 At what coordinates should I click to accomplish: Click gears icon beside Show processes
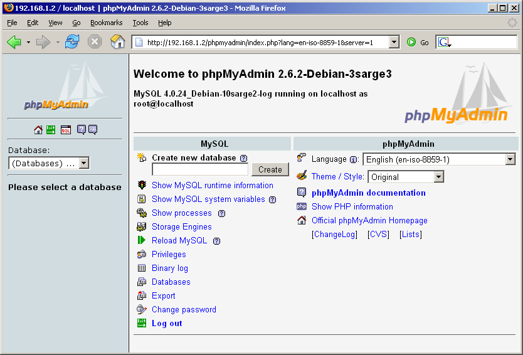coord(142,213)
